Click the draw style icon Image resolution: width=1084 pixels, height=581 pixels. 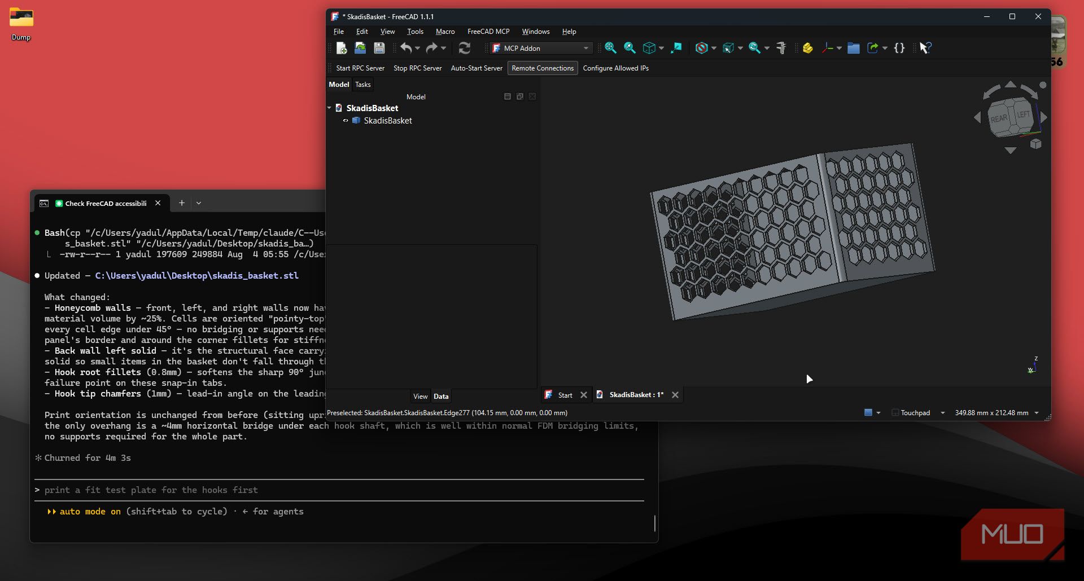pos(701,49)
